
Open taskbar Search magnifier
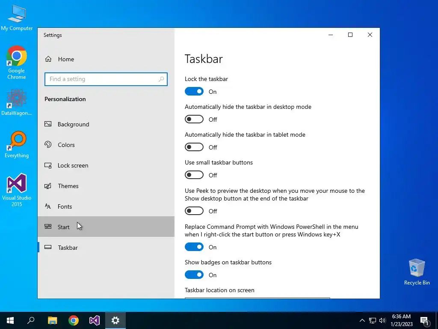31,320
